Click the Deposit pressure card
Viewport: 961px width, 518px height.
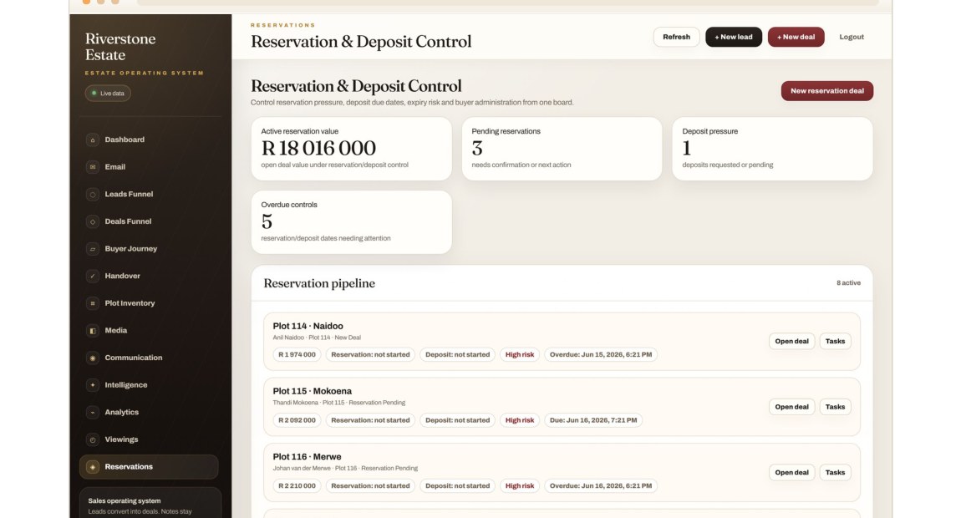coord(772,149)
